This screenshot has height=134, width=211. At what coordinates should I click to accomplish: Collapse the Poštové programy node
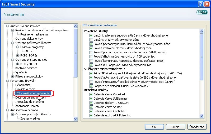click(x=17, y=47)
